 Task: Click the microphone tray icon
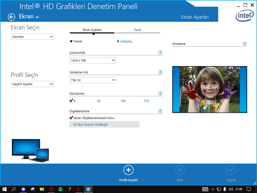(x=225, y=189)
